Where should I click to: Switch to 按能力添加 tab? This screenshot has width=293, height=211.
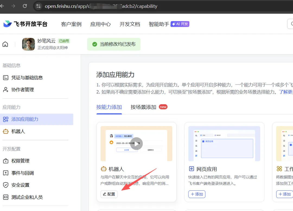(109, 107)
